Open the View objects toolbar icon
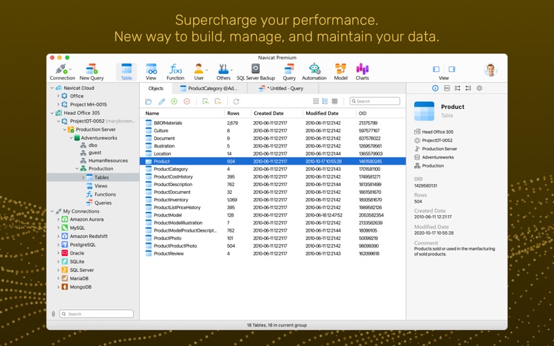 tap(151, 72)
